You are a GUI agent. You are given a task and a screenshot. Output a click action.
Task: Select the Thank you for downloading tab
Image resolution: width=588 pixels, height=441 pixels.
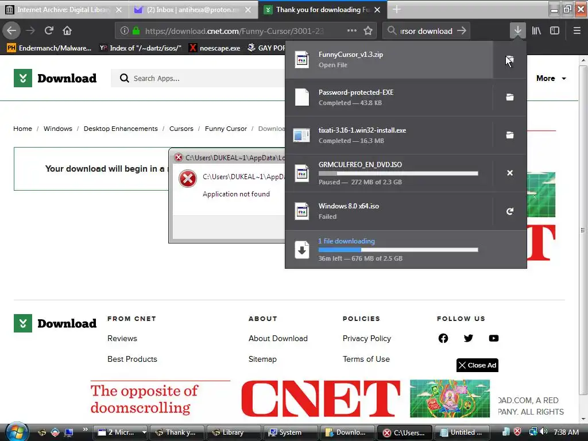click(323, 10)
